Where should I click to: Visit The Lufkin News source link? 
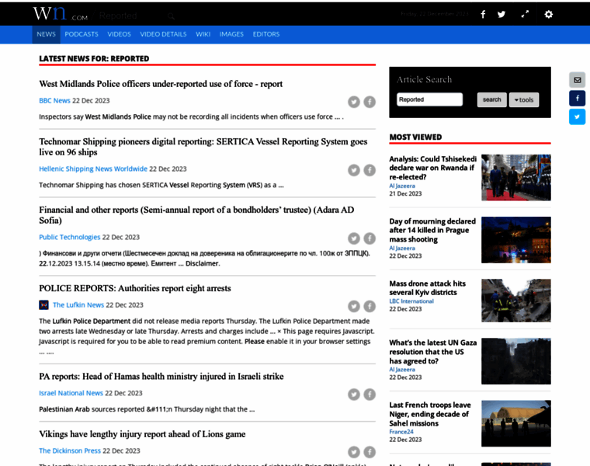(x=78, y=305)
